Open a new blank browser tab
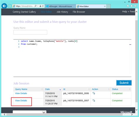This screenshot has width=139, height=117. (109, 6)
